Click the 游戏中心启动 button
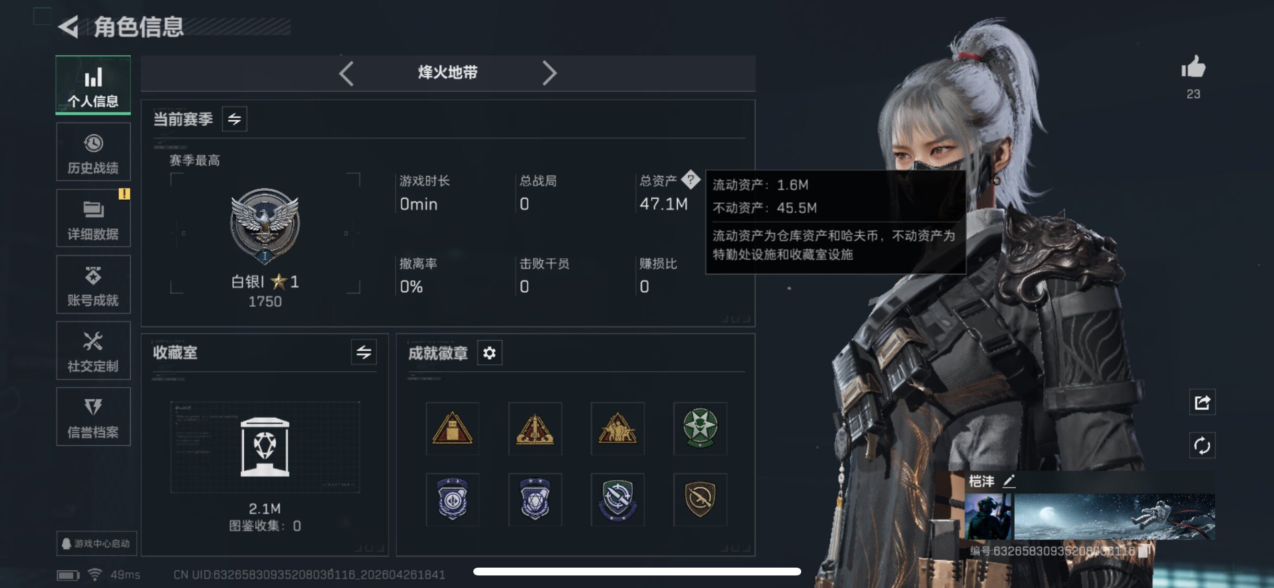The width and height of the screenshot is (1274, 588). (97, 544)
